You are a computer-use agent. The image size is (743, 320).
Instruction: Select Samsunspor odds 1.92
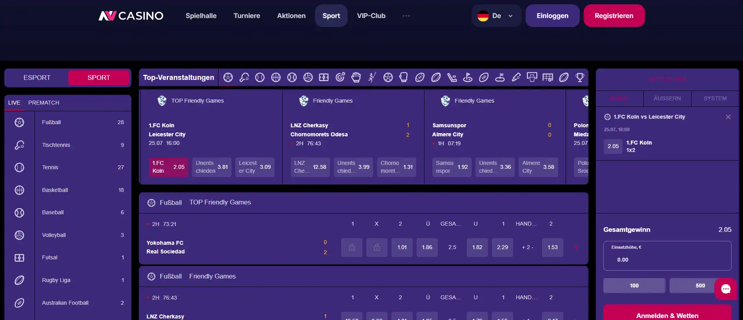click(x=452, y=167)
